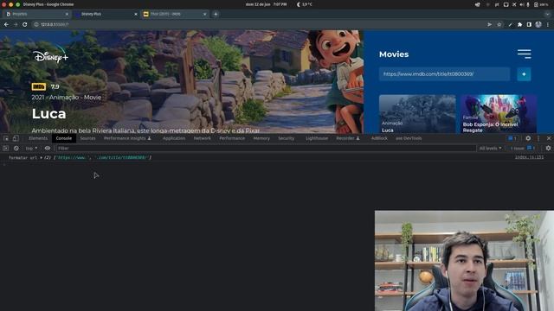
Task: Toggle the device toolbar in DevTools
Action: point(16,138)
